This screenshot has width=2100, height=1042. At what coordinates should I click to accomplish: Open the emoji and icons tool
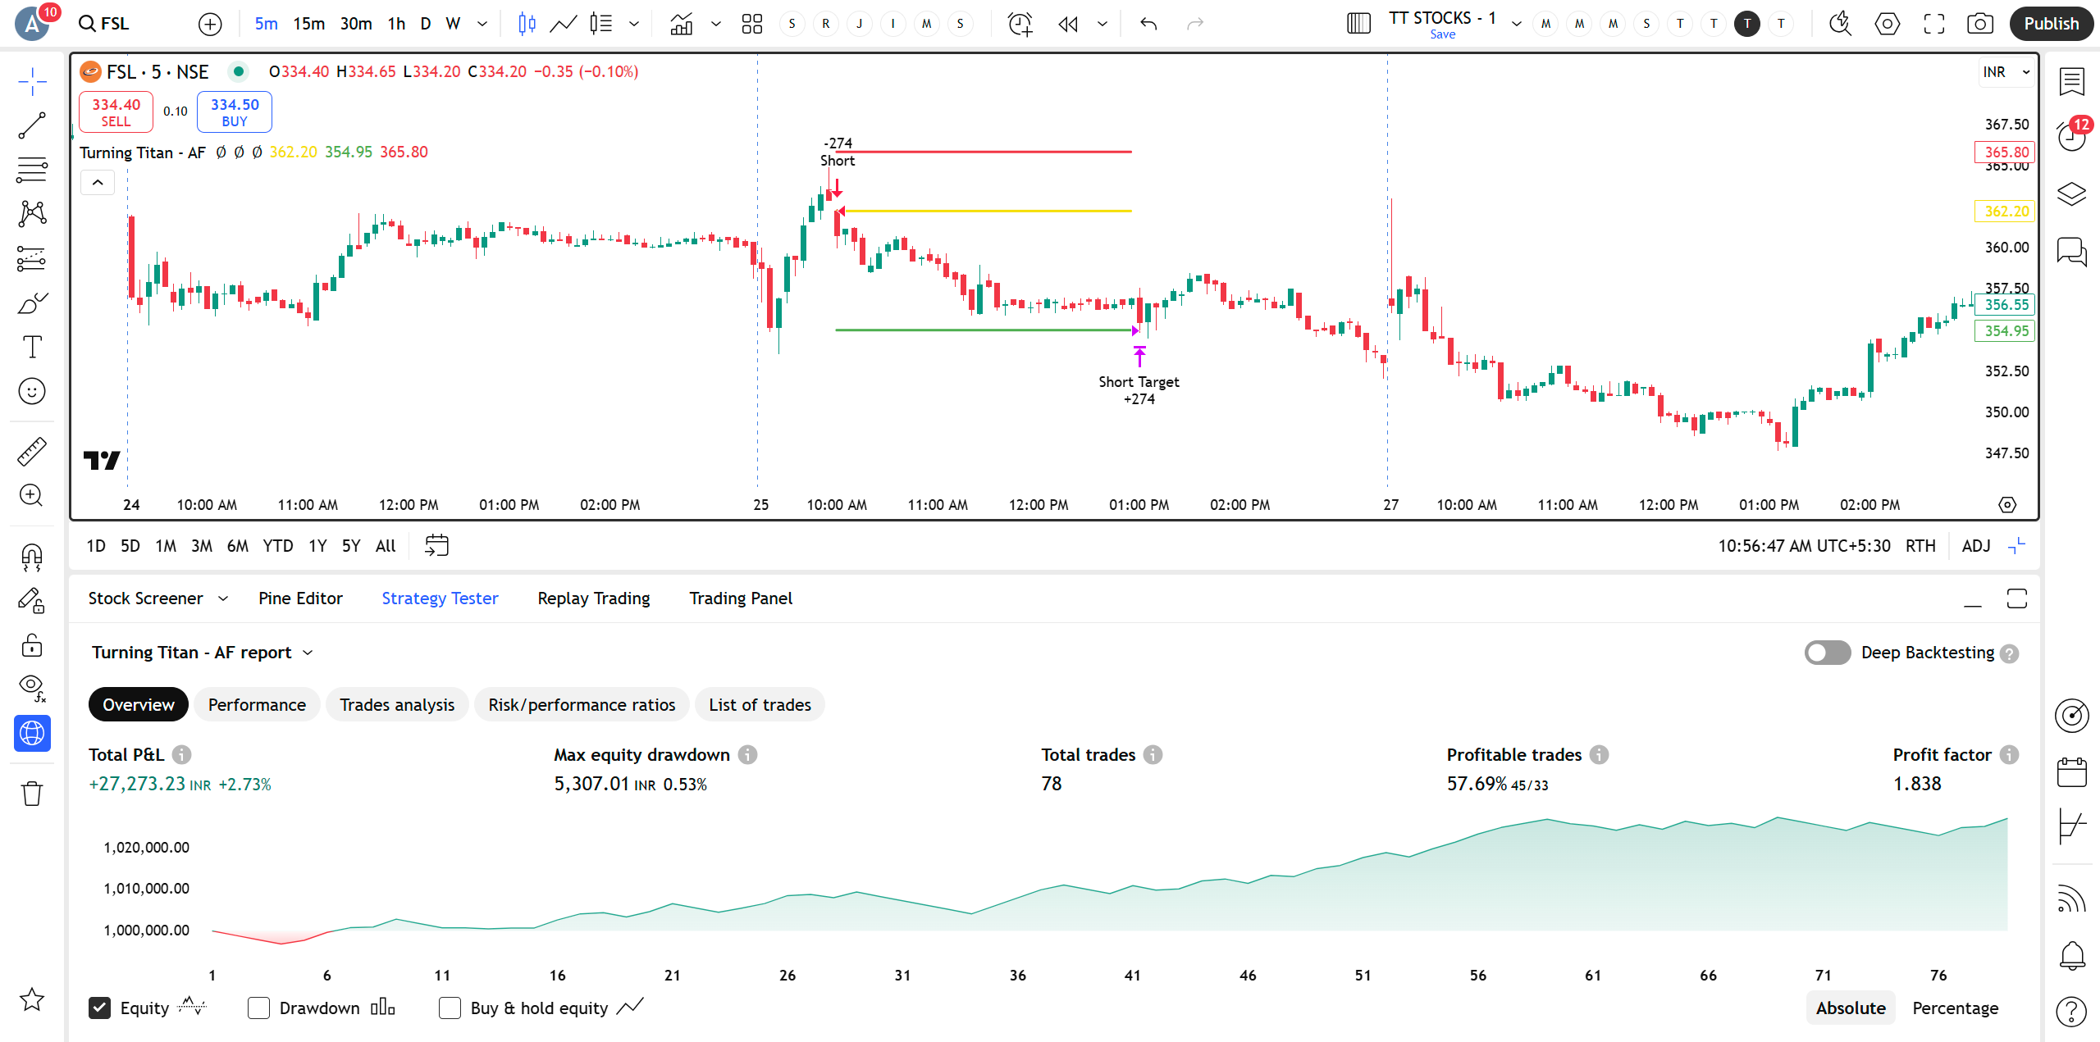[32, 391]
